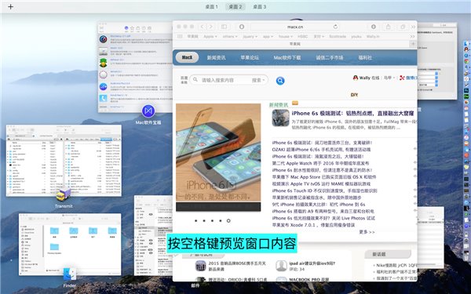Screen dimensions: 471x294
Task: Open 苹果论坛 in the site navigation
Action: pyautogui.click(x=250, y=57)
